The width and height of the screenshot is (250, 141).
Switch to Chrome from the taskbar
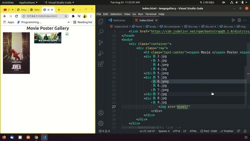(36, 137)
